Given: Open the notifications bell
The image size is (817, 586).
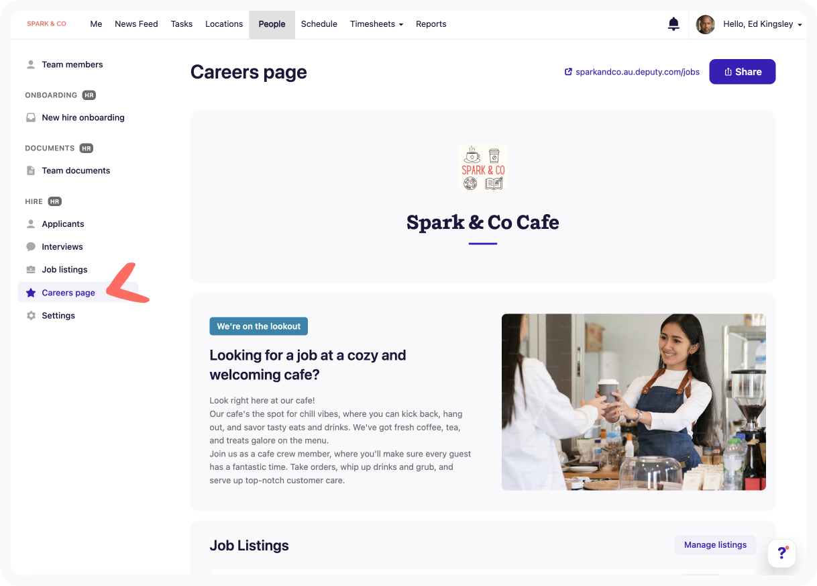Looking at the screenshot, I should coord(673,24).
